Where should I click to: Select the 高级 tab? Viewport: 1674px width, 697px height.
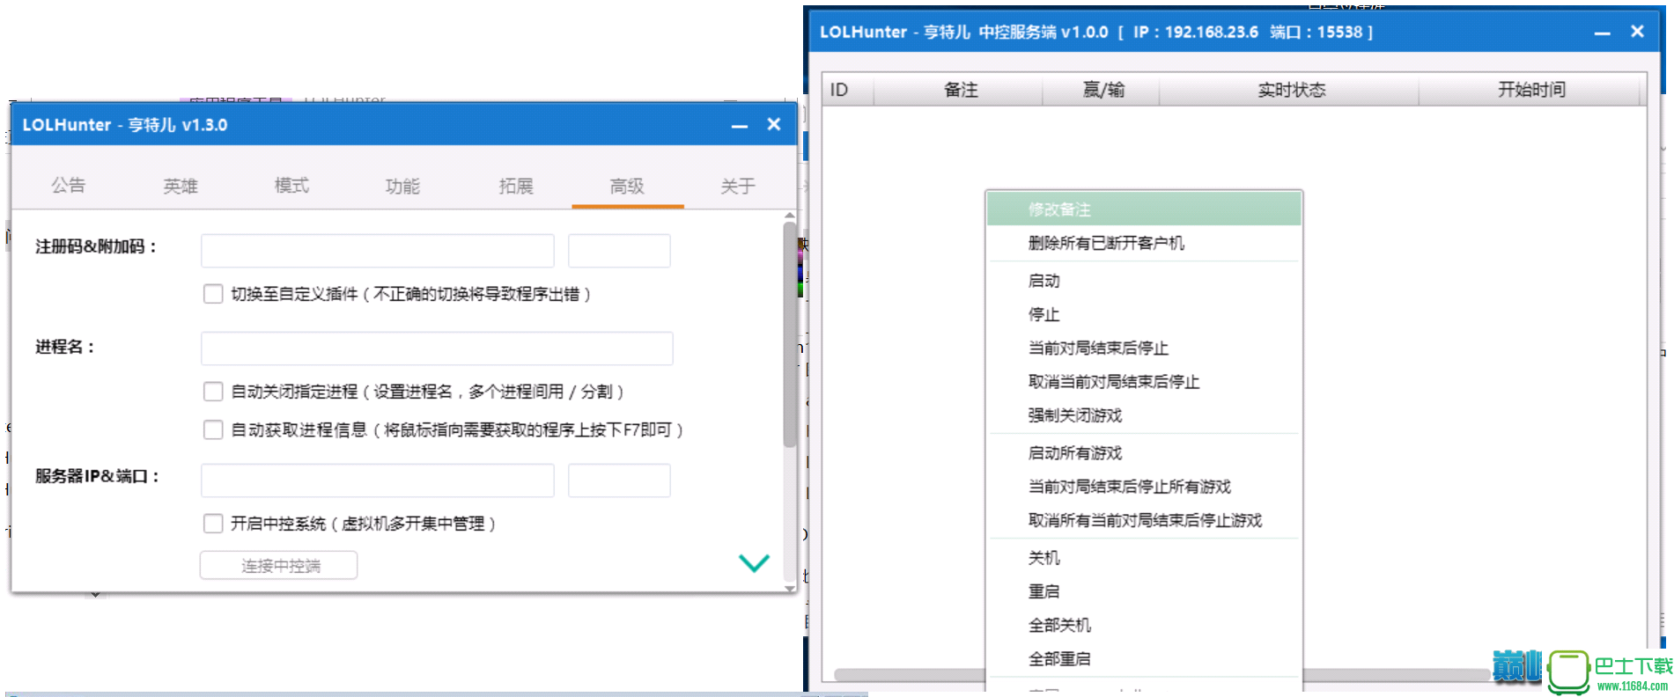(627, 186)
